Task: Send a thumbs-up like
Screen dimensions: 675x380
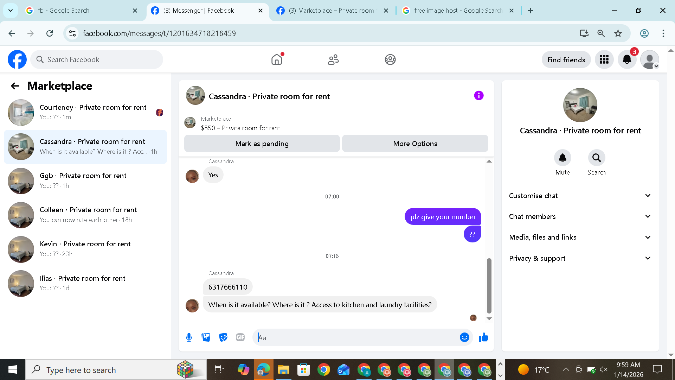Action: click(483, 337)
